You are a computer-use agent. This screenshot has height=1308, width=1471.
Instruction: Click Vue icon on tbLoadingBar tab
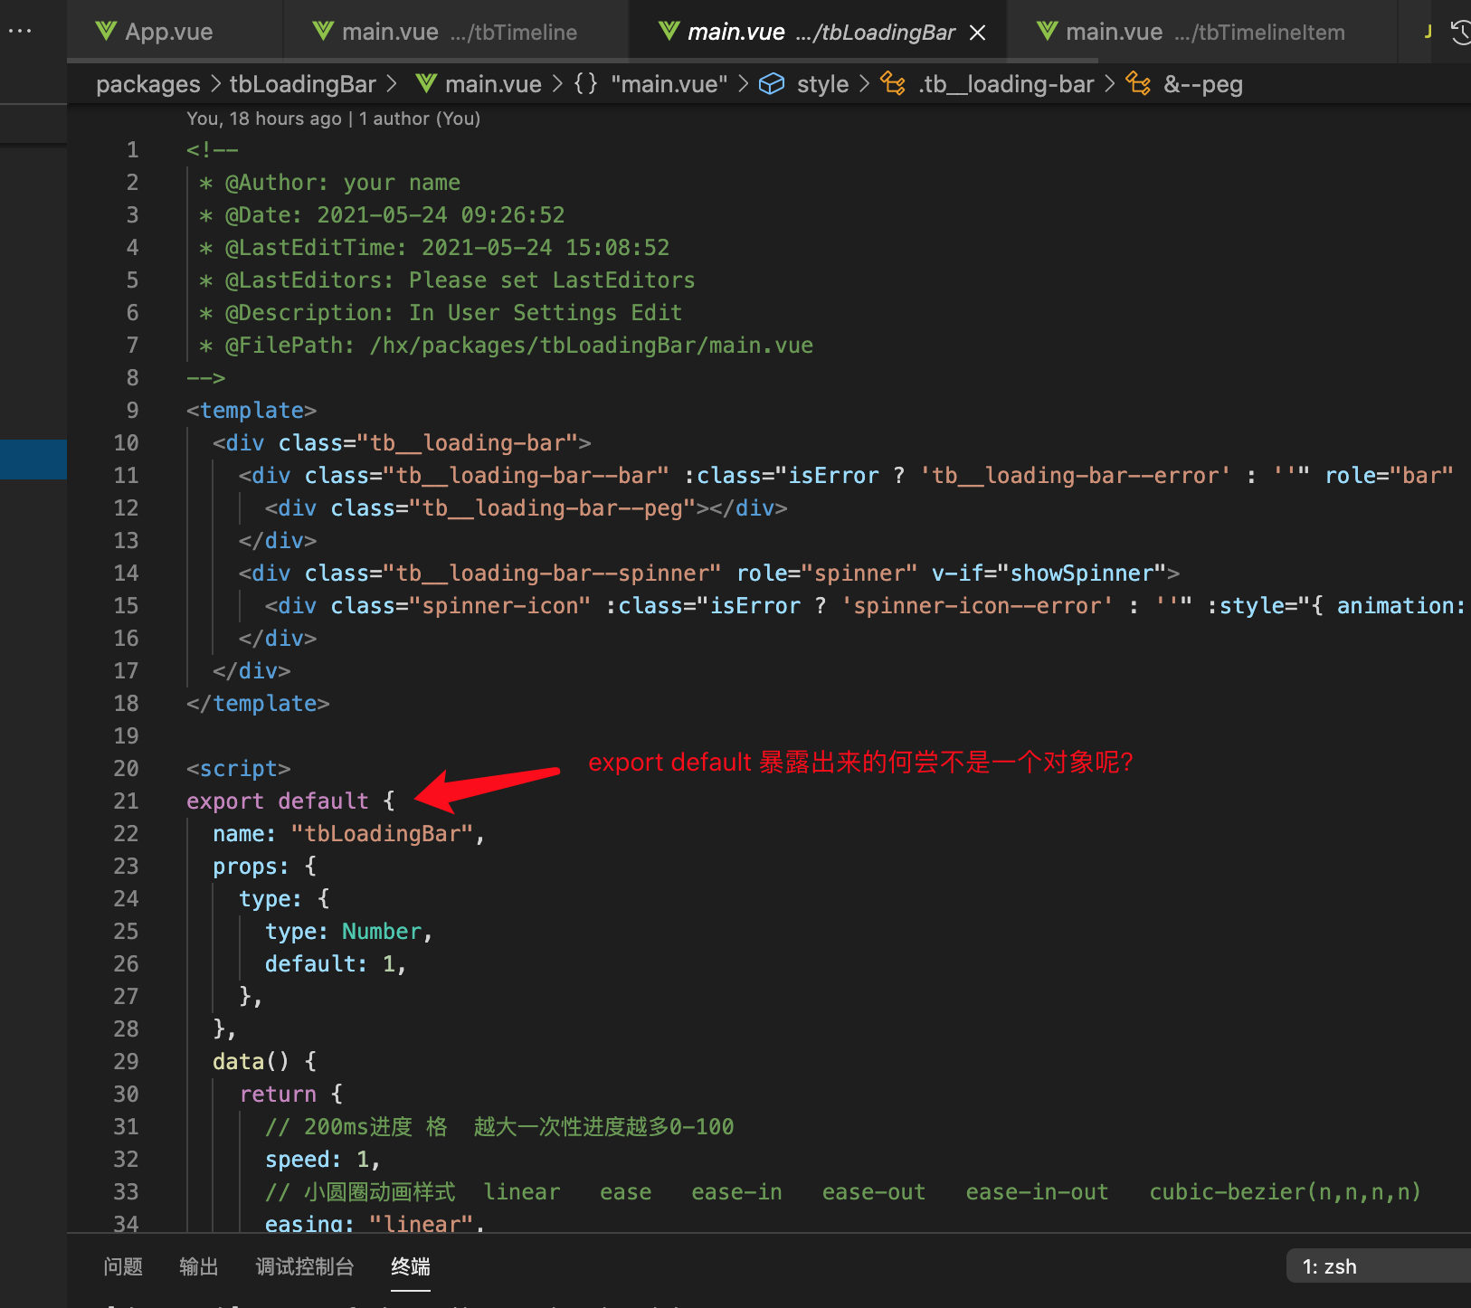point(669,32)
